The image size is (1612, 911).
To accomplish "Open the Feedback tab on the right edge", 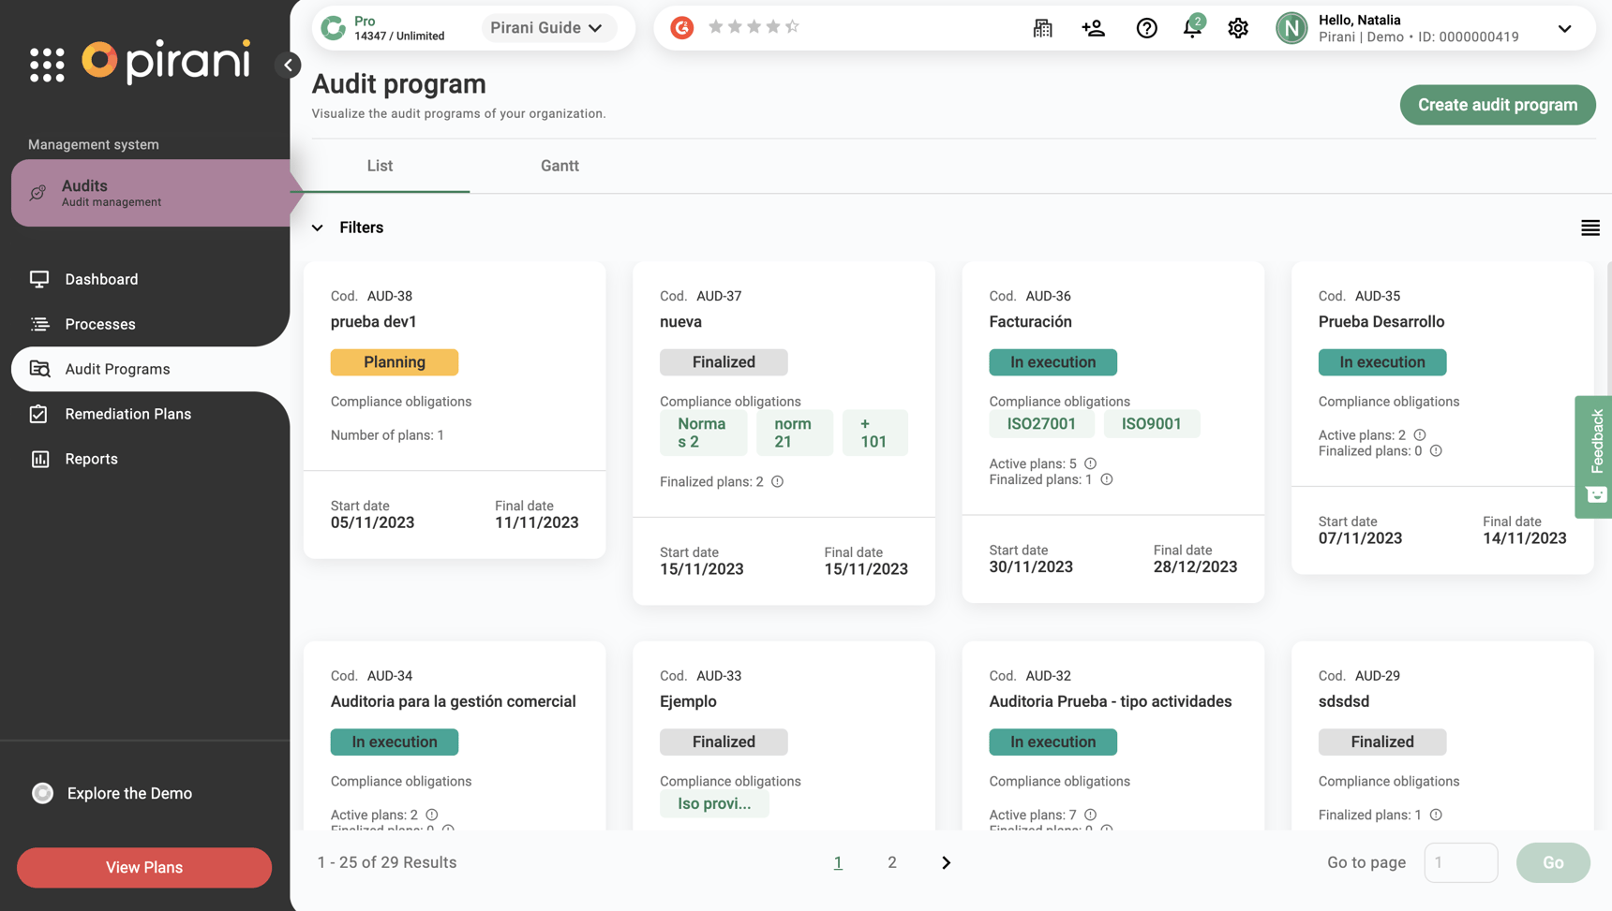I will (x=1594, y=457).
